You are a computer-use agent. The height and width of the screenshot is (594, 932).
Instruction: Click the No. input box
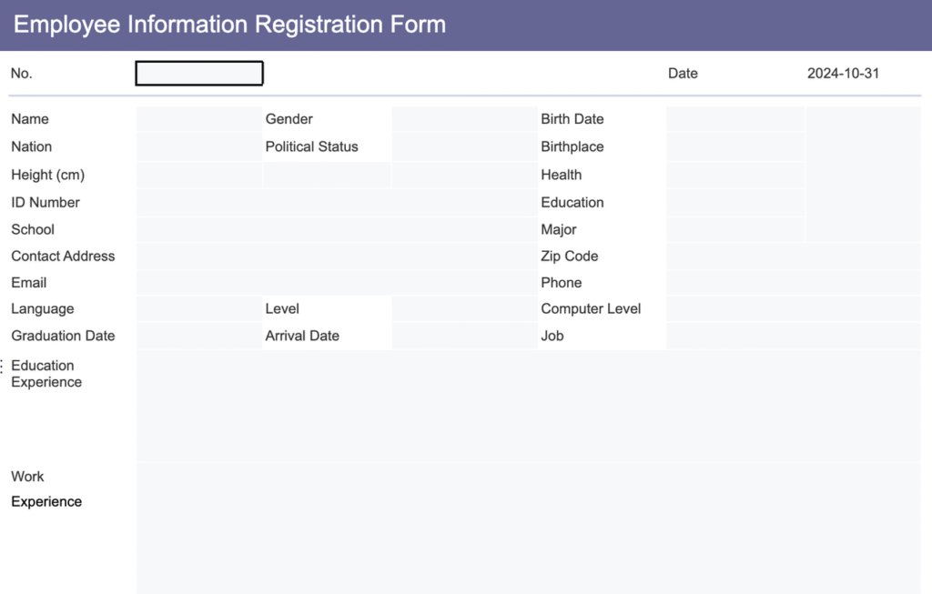point(199,74)
